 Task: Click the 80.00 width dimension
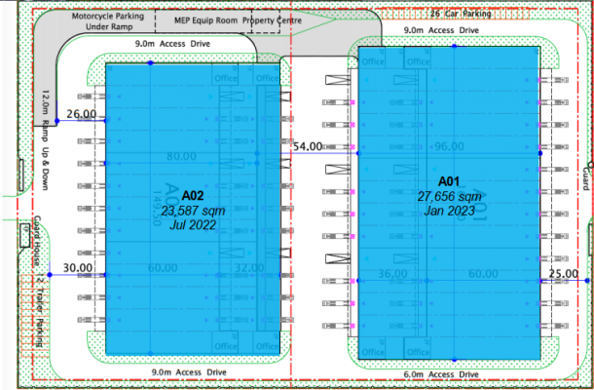tap(181, 156)
